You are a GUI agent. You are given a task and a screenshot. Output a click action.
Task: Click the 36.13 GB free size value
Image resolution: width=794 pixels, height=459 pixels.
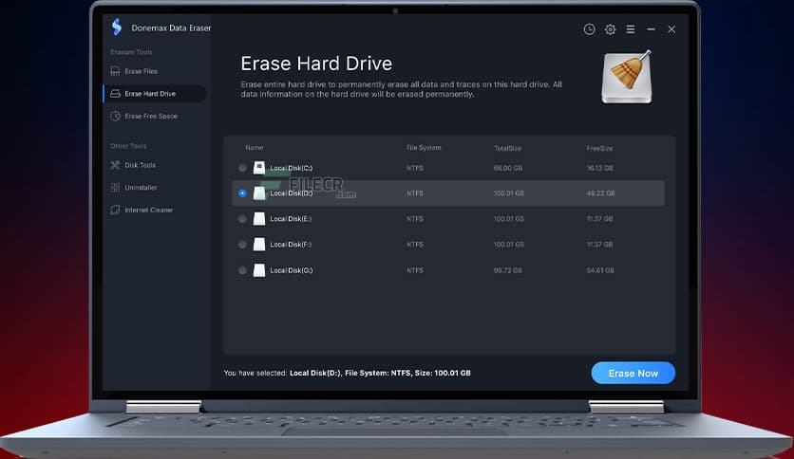pyautogui.click(x=599, y=168)
